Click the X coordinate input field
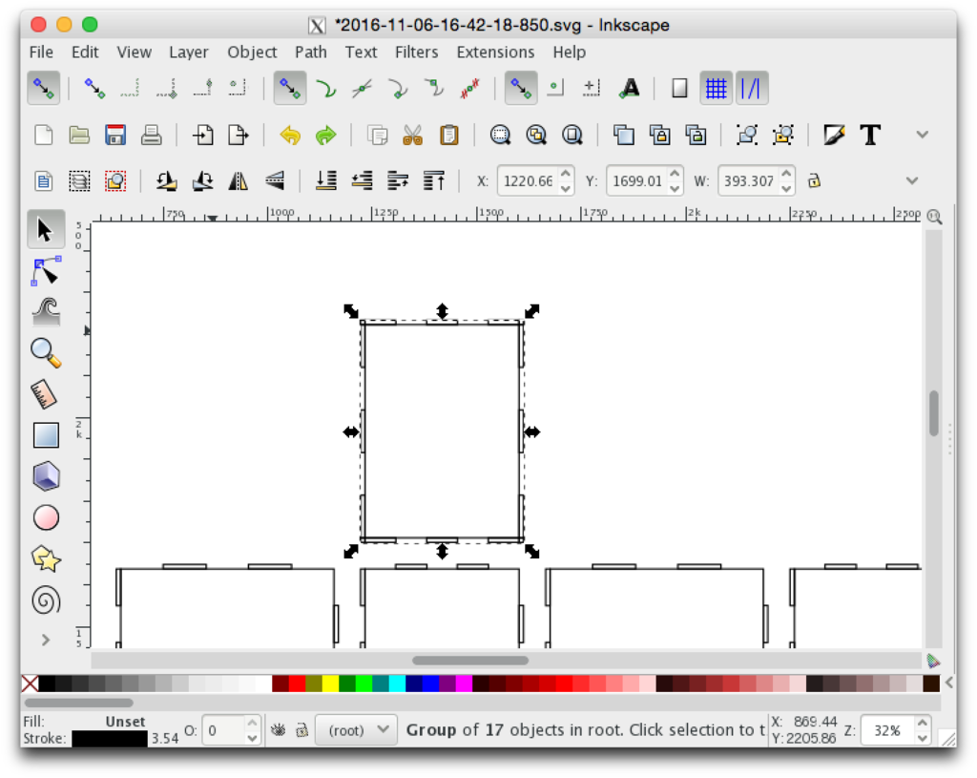Viewport: 977px width, 778px height. click(529, 180)
